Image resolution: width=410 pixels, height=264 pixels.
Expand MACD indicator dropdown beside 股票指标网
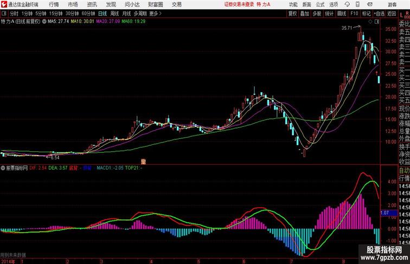tap(3, 168)
